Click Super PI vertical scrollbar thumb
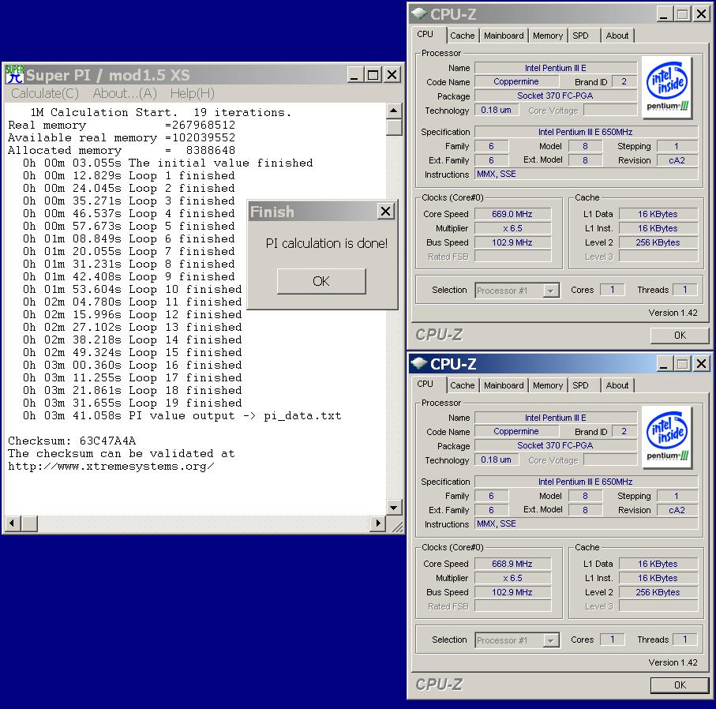 pos(394,127)
